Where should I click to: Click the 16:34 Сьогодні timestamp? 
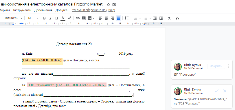(x=193, y=68)
